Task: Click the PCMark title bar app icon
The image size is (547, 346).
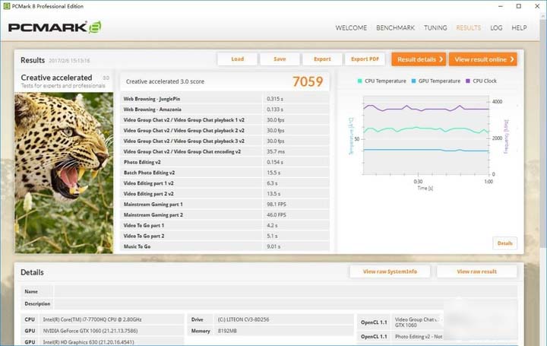Action: [x=6, y=6]
